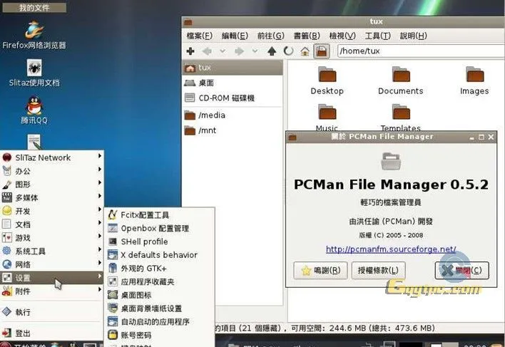Open the pcmanfm.sourceforge.net link
505x347 pixels.
(x=390, y=249)
